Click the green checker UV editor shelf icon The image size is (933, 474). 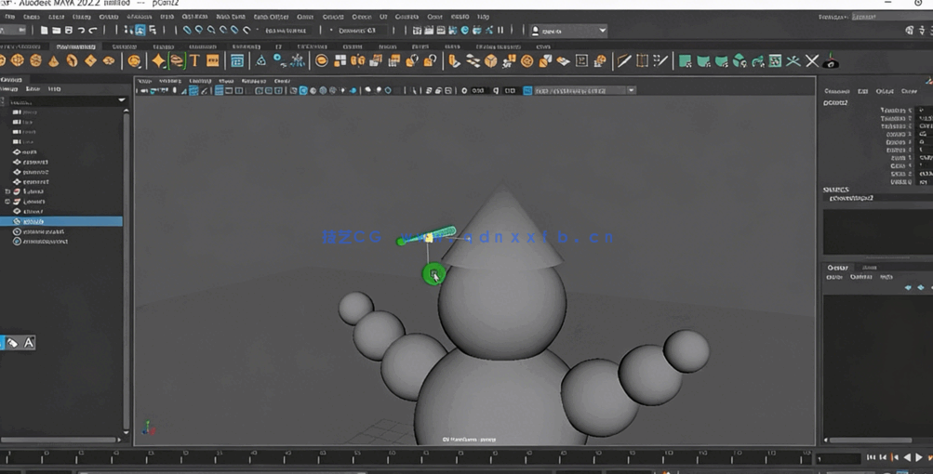[x=775, y=60]
